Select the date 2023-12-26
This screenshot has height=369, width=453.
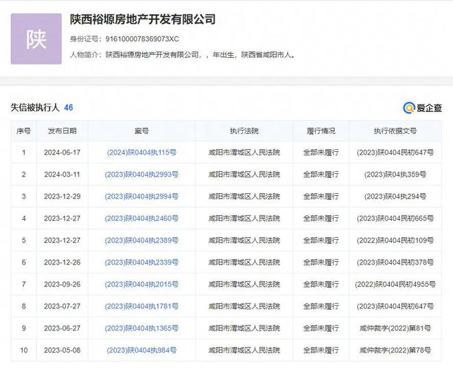click(62, 262)
